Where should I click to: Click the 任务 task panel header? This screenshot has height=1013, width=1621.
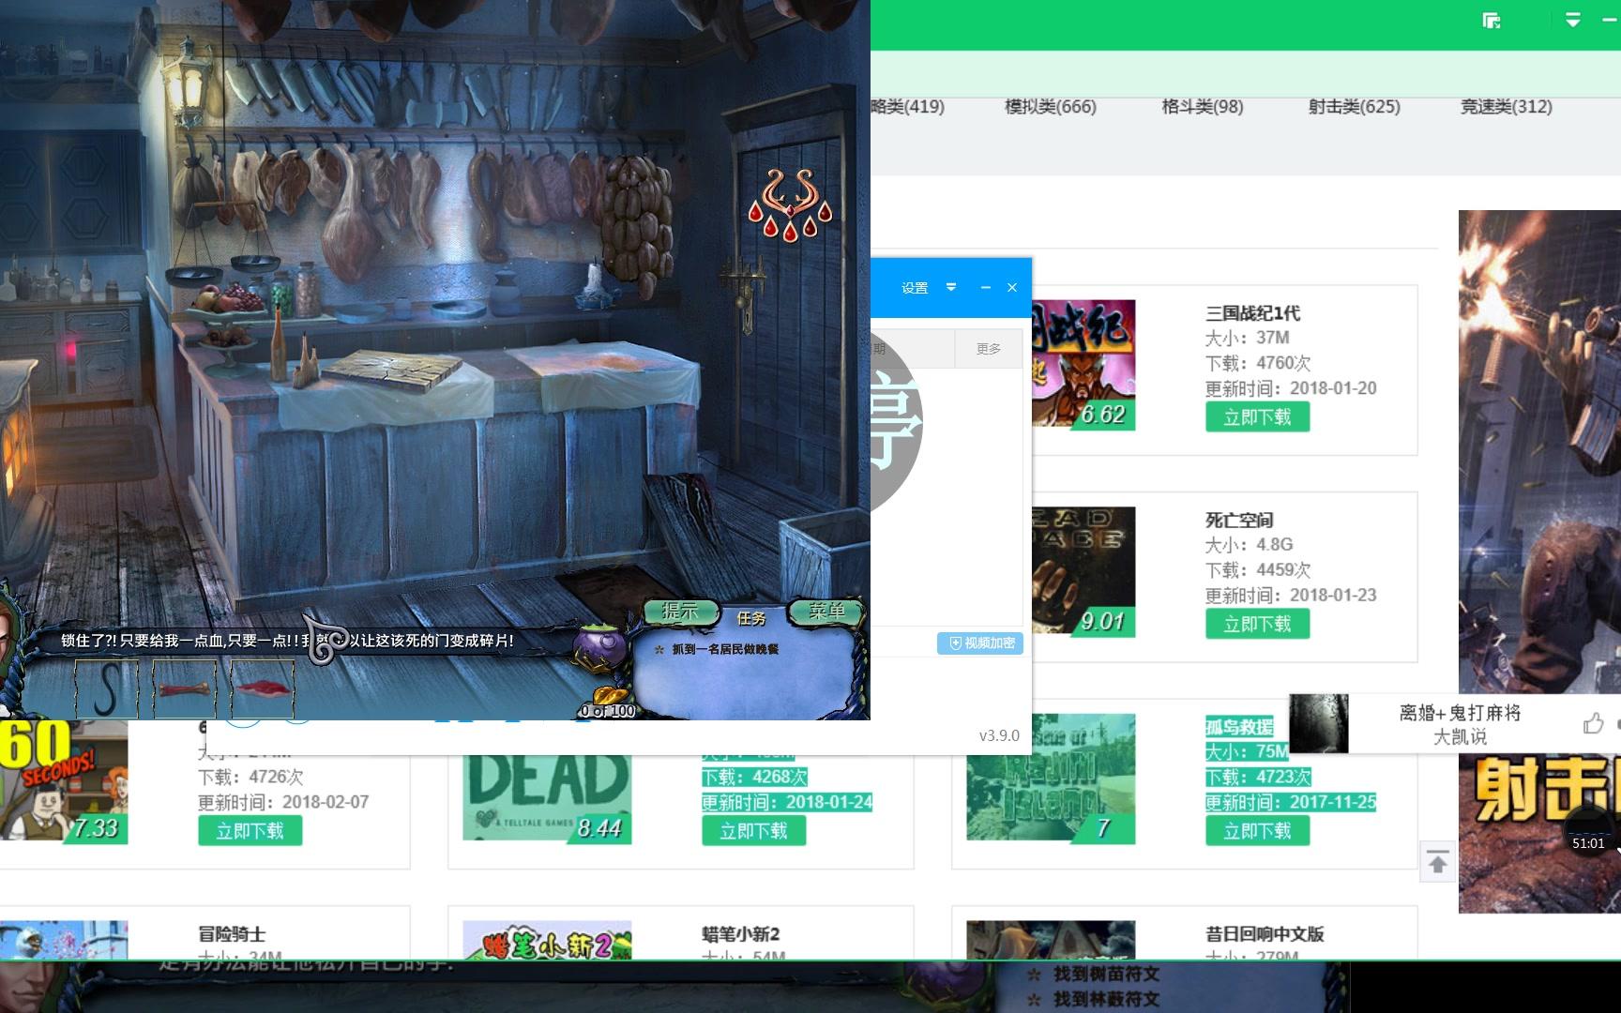point(751,618)
